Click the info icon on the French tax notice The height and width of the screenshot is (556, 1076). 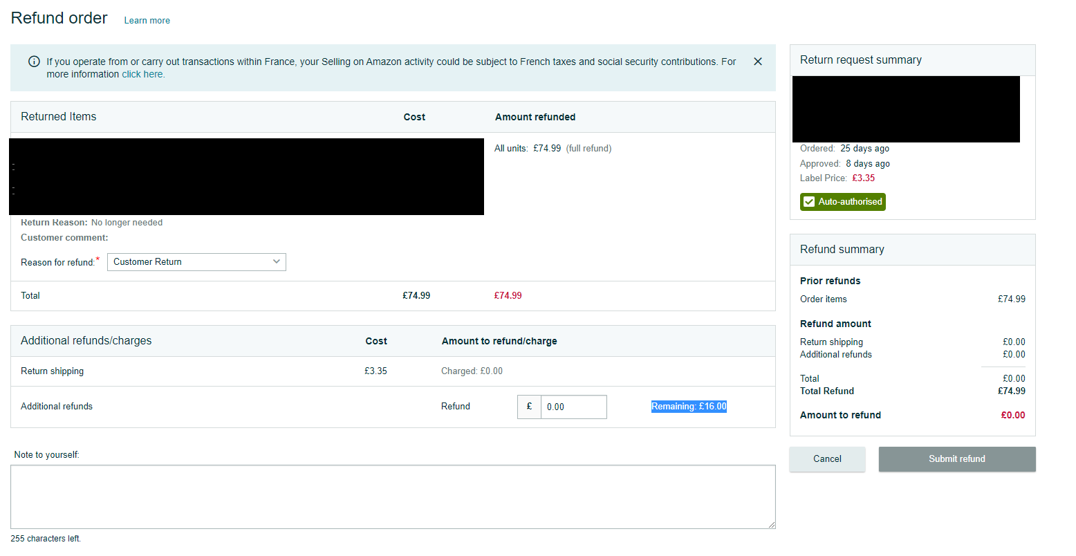(x=34, y=62)
